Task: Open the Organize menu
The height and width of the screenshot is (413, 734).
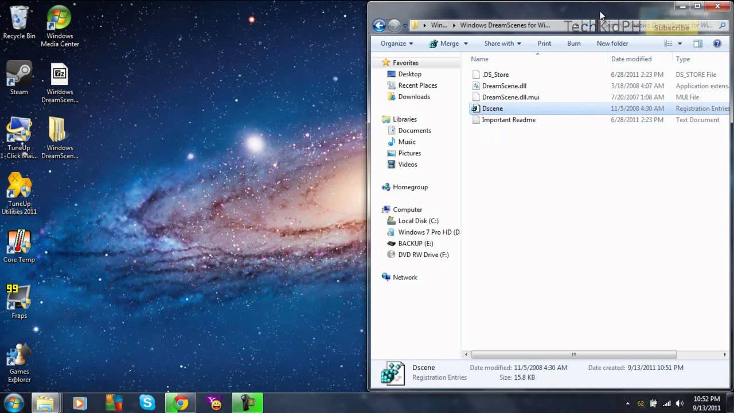Action: click(397, 44)
